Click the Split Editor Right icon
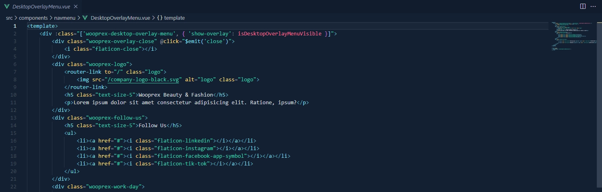This screenshot has height=192, width=602. pos(583,6)
